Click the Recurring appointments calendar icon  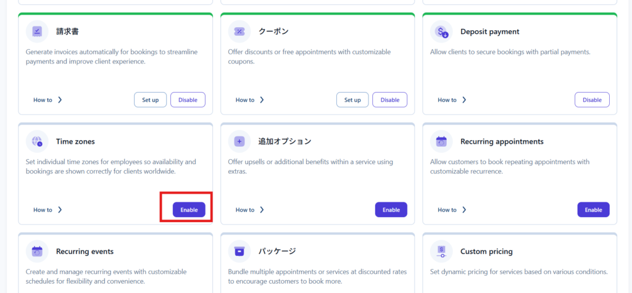tap(442, 141)
